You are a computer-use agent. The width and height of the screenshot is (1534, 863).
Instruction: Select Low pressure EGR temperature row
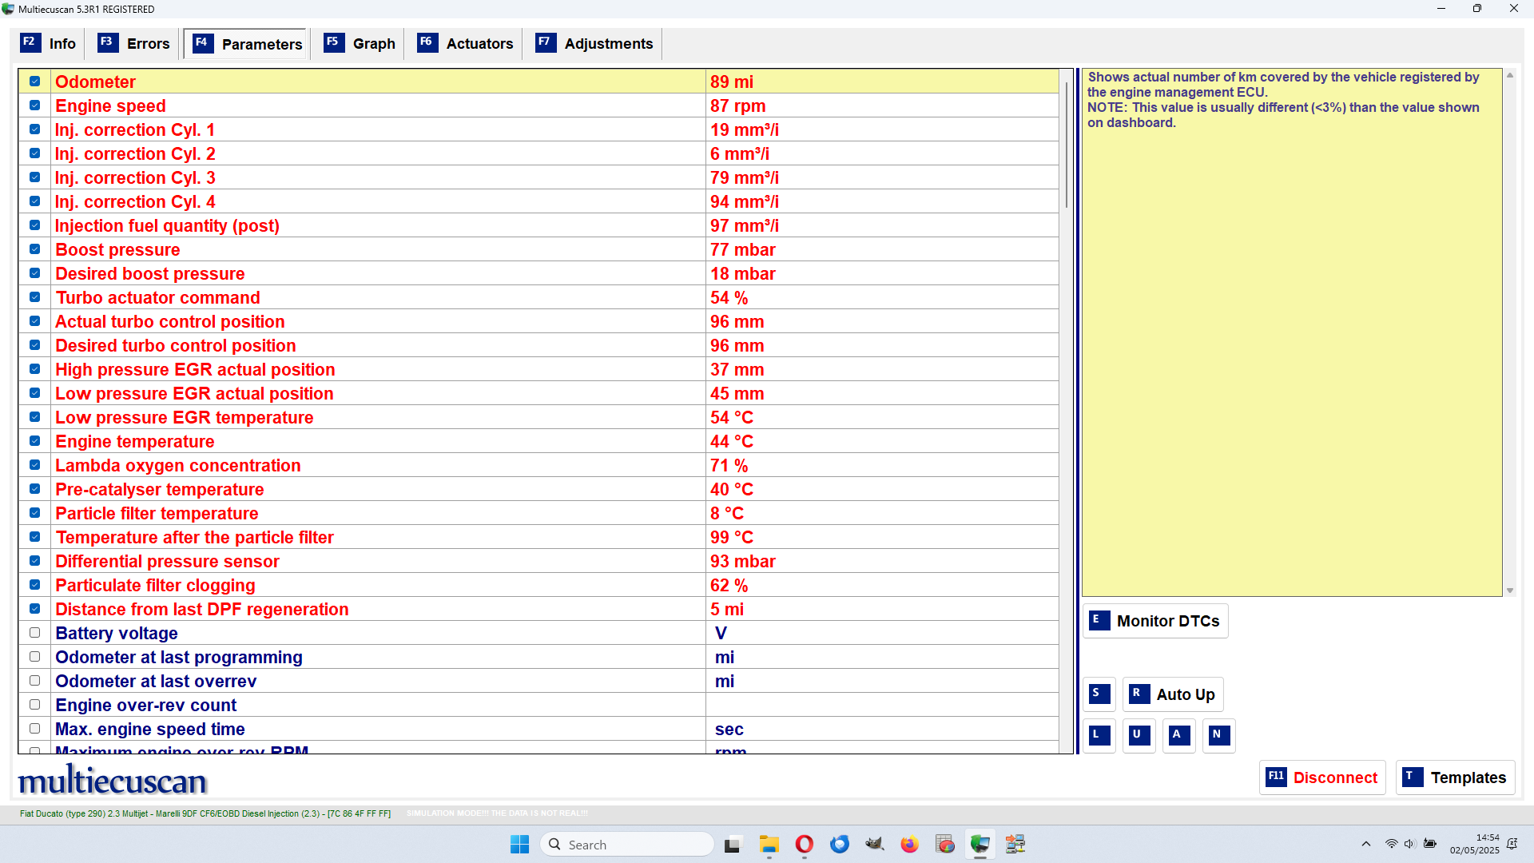pos(539,417)
